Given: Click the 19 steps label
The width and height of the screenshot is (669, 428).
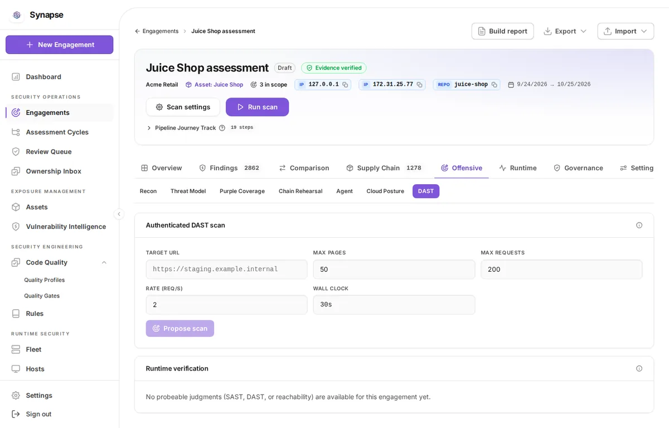Looking at the screenshot, I should [242, 128].
